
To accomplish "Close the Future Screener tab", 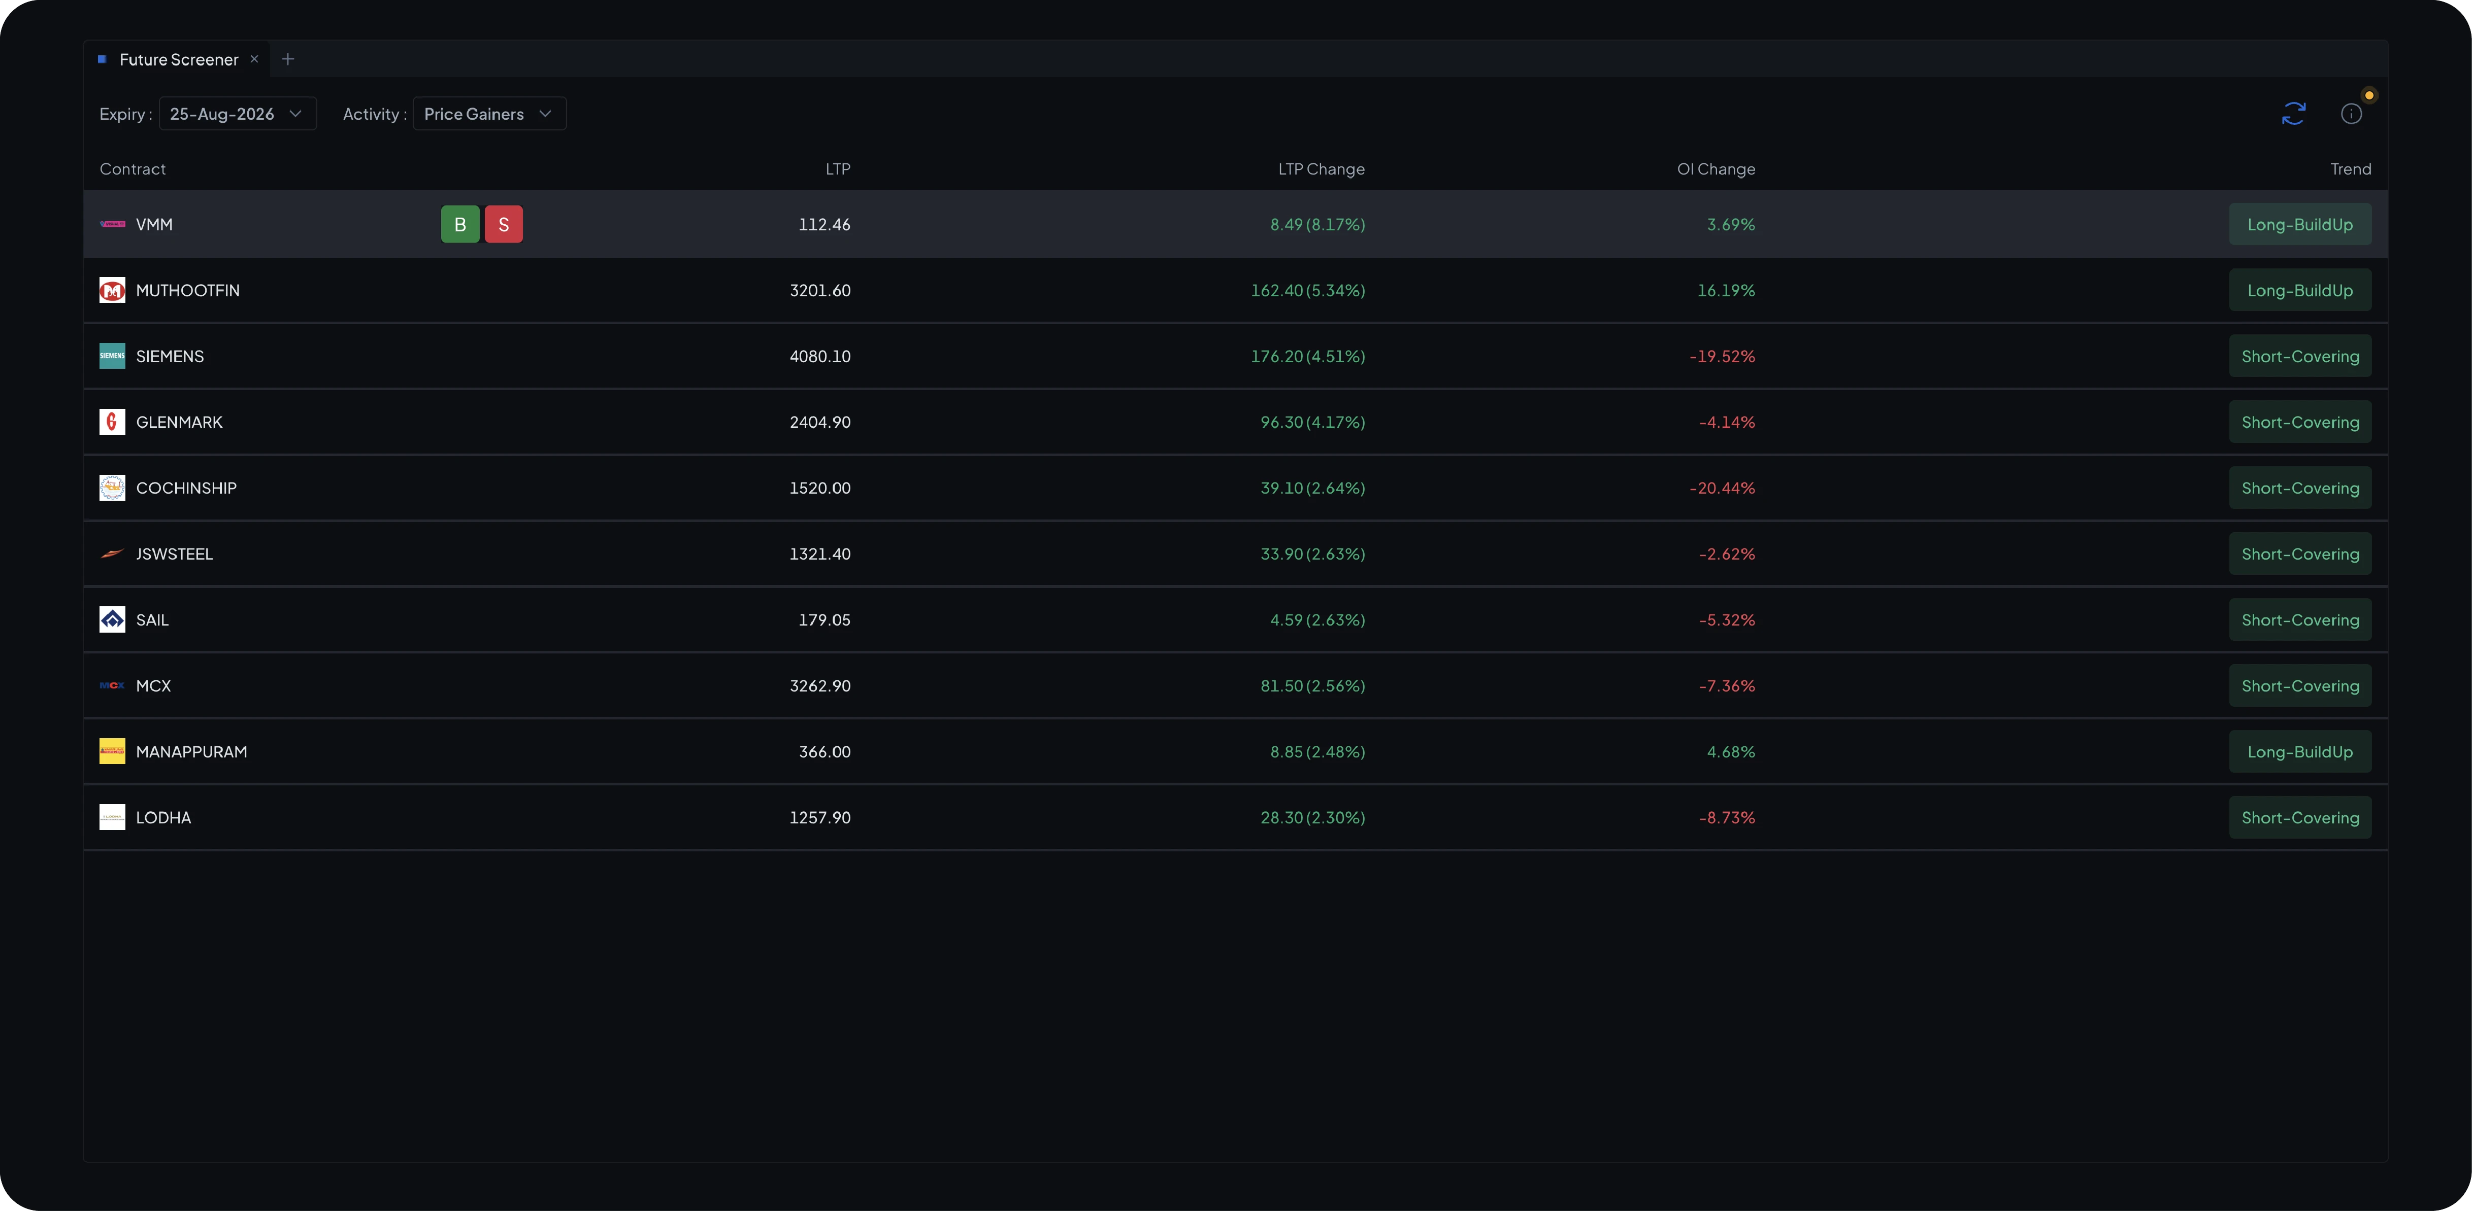I will (x=254, y=59).
